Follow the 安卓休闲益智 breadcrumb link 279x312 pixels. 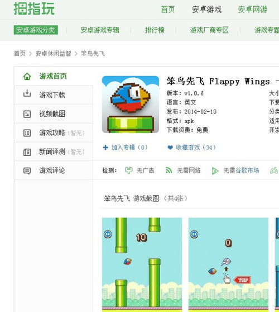[53, 54]
